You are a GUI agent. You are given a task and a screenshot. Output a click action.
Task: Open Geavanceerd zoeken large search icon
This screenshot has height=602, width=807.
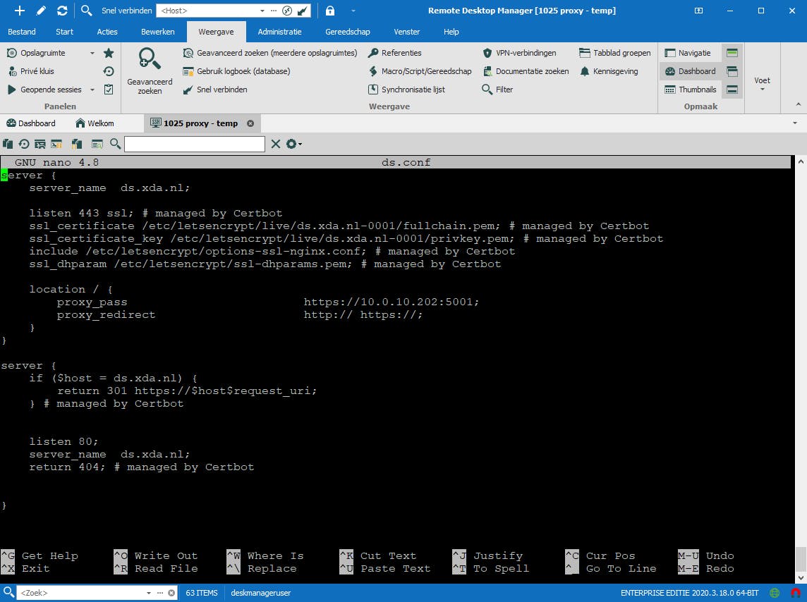point(150,71)
